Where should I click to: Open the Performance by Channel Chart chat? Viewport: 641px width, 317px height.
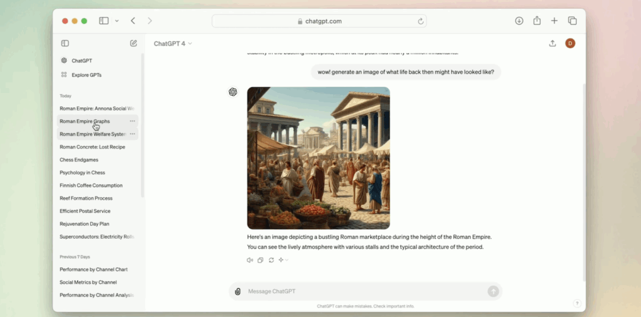(x=97, y=270)
